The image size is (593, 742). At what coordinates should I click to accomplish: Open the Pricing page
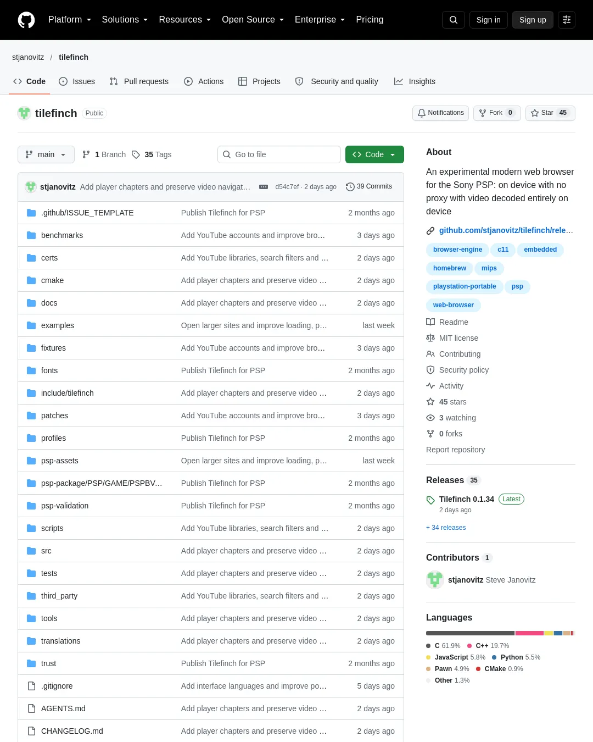pyautogui.click(x=370, y=20)
